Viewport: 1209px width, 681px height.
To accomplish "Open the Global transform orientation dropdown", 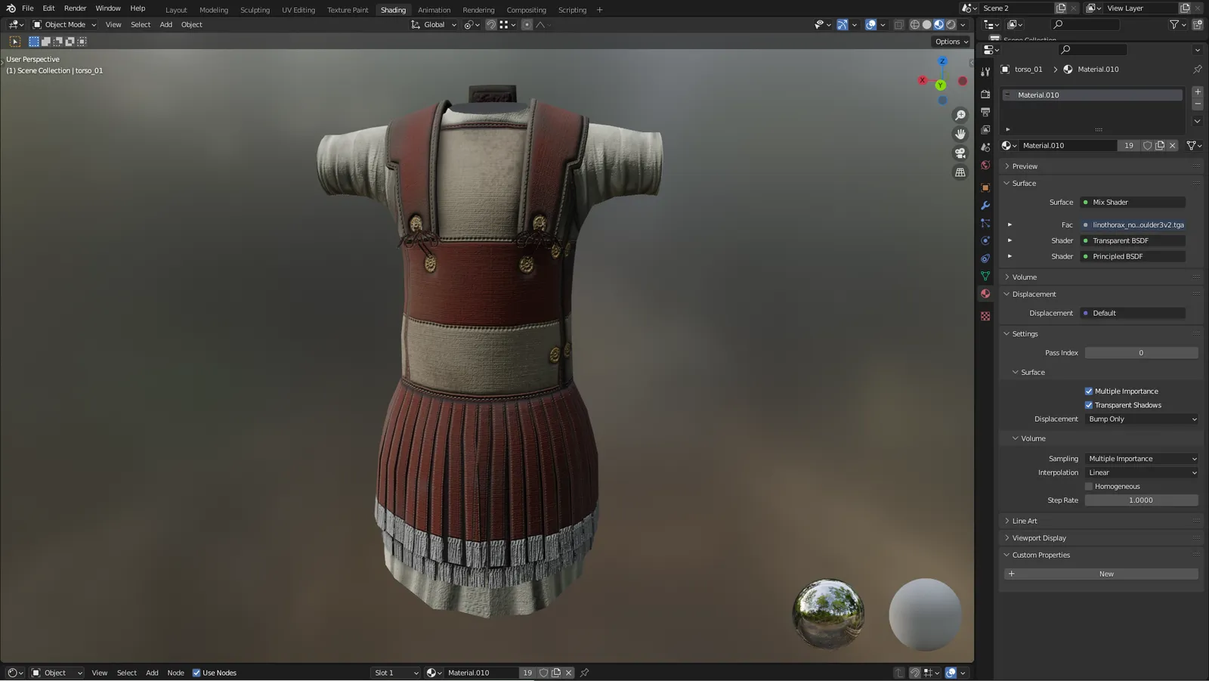I will point(434,25).
